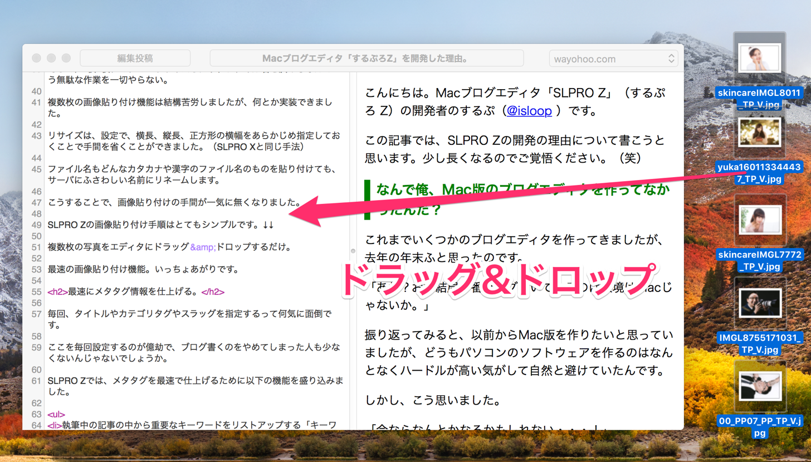Click editor line 43 starting with リサイズは
This screenshot has height=462, width=811.
coord(193,141)
